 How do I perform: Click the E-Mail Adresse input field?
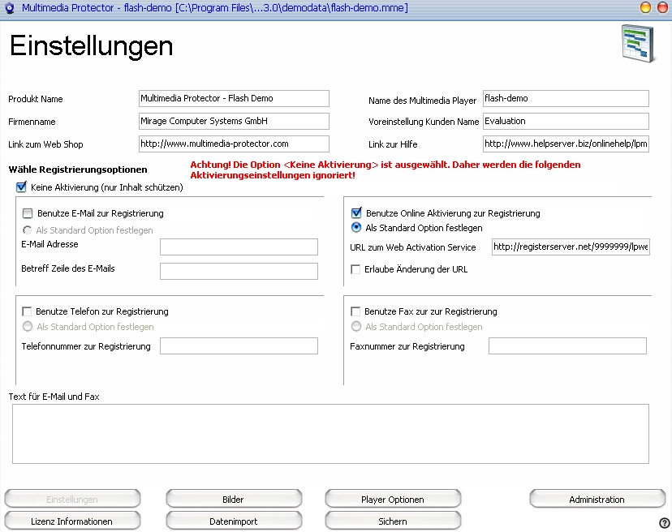pos(239,247)
